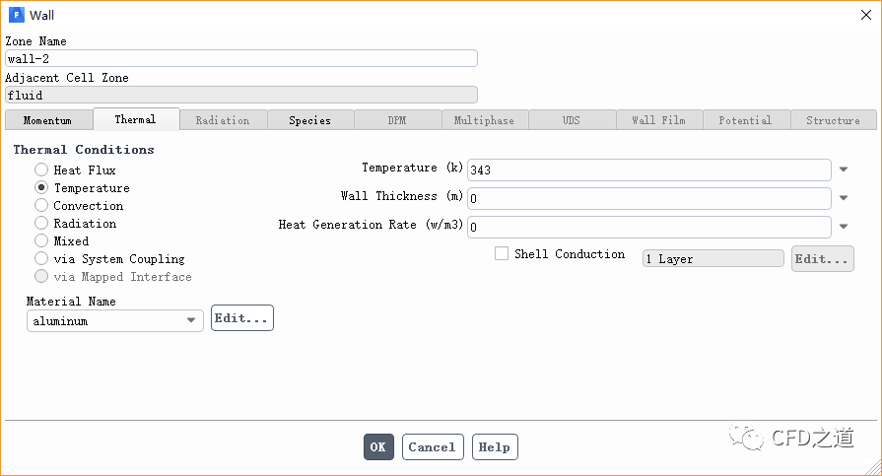Pick the Mixed thermal condition
Image resolution: width=882 pixels, height=476 pixels.
coord(41,241)
